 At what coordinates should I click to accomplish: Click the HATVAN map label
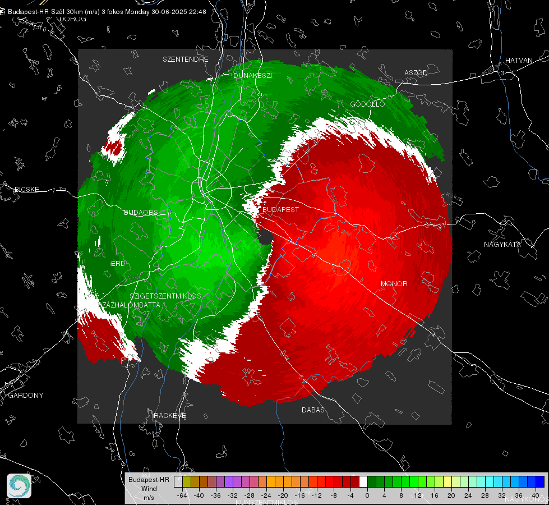[519, 60]
